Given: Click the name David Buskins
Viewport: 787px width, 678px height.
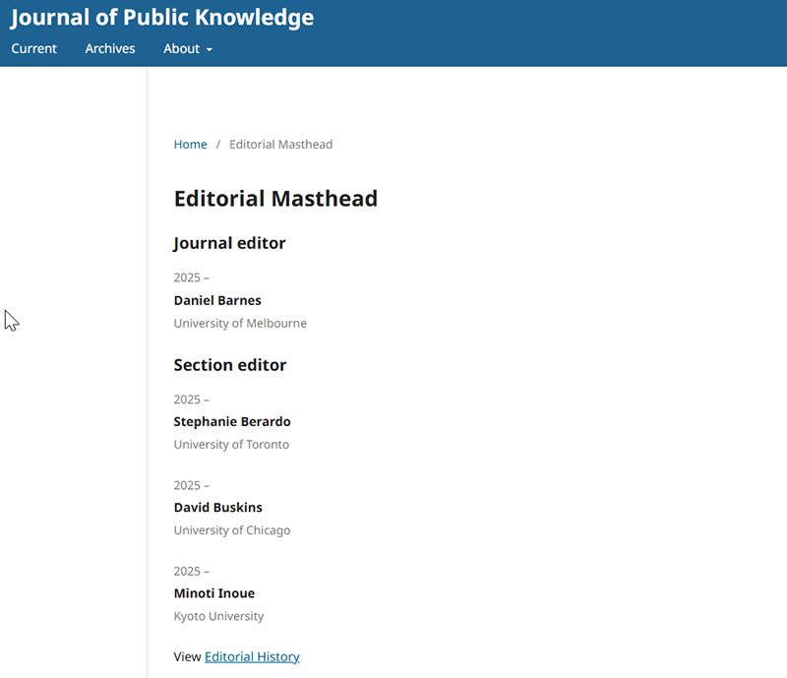Looking at the screenshot, I should [217, 507].
